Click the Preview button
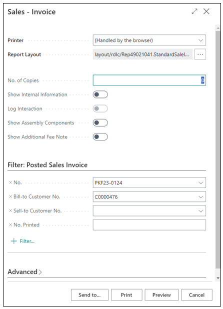223x309 pixels. [161, 295]
